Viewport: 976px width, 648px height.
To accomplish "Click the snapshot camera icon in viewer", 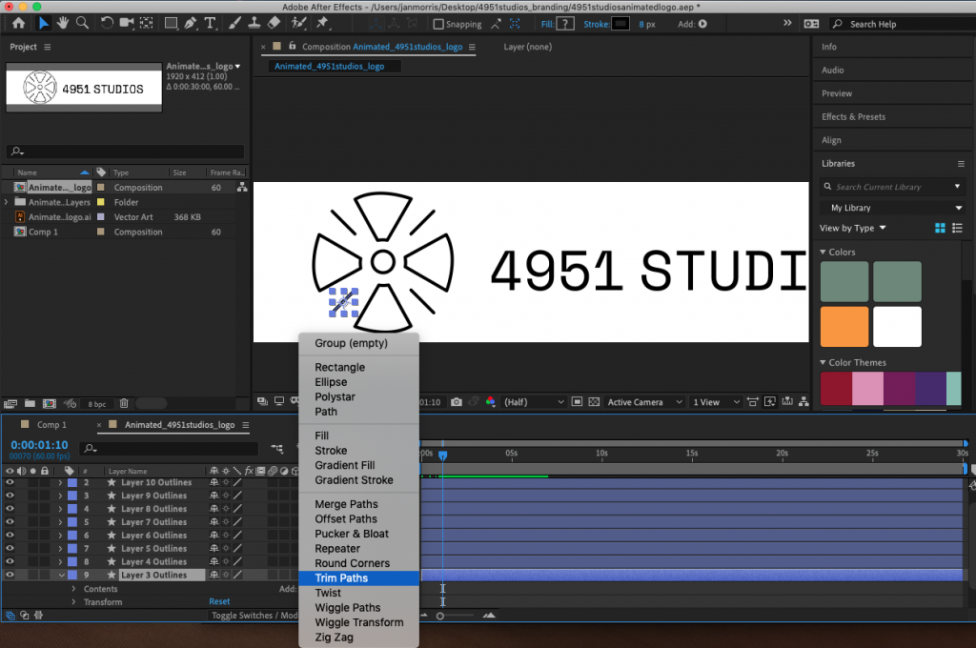I will click(457, 402).
